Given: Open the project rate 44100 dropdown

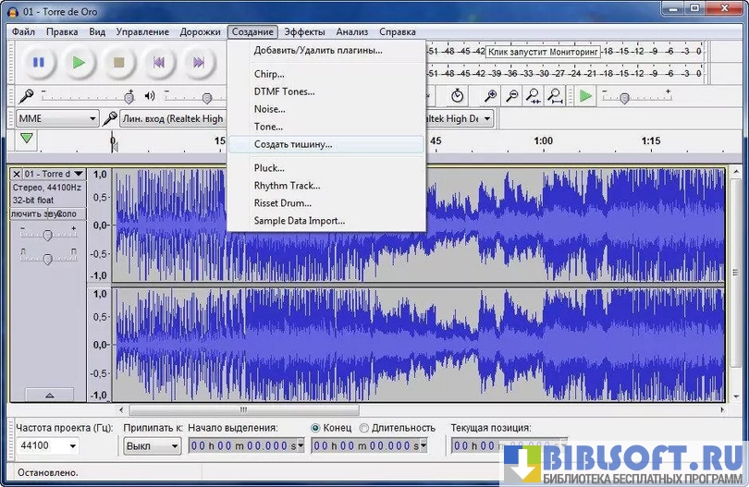Looking at the screenshot, I should coord(48,445).
